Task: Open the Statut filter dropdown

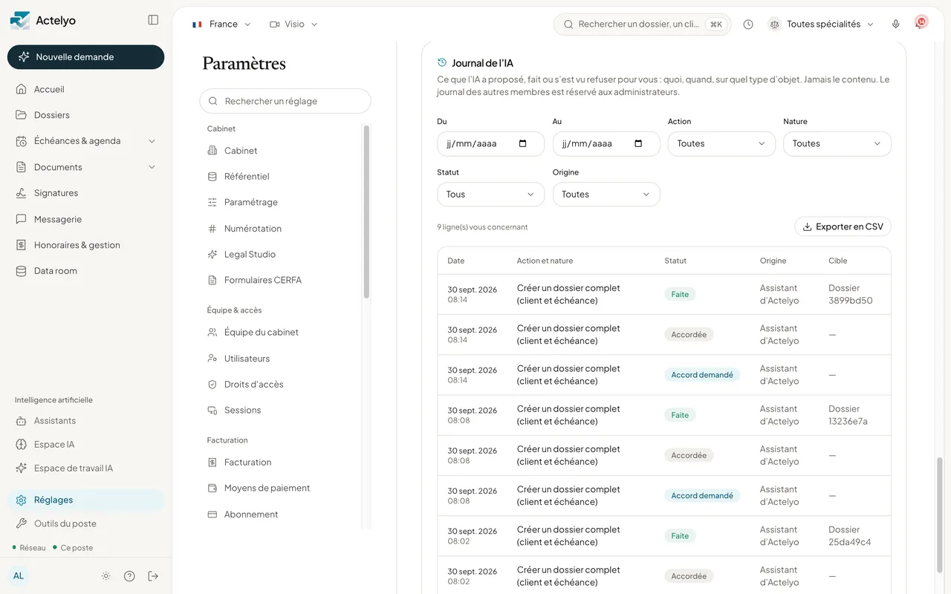Action: pyautogui.click(x=491, y=195)
